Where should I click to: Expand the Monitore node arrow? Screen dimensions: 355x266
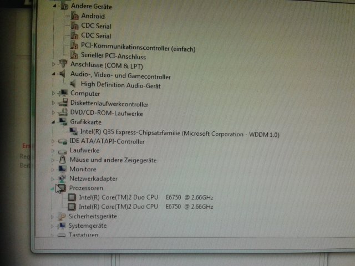(x=53, y=170)
